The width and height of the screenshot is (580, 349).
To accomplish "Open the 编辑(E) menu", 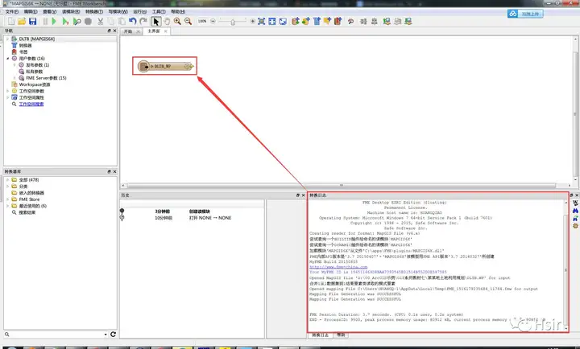I will 31,12.
